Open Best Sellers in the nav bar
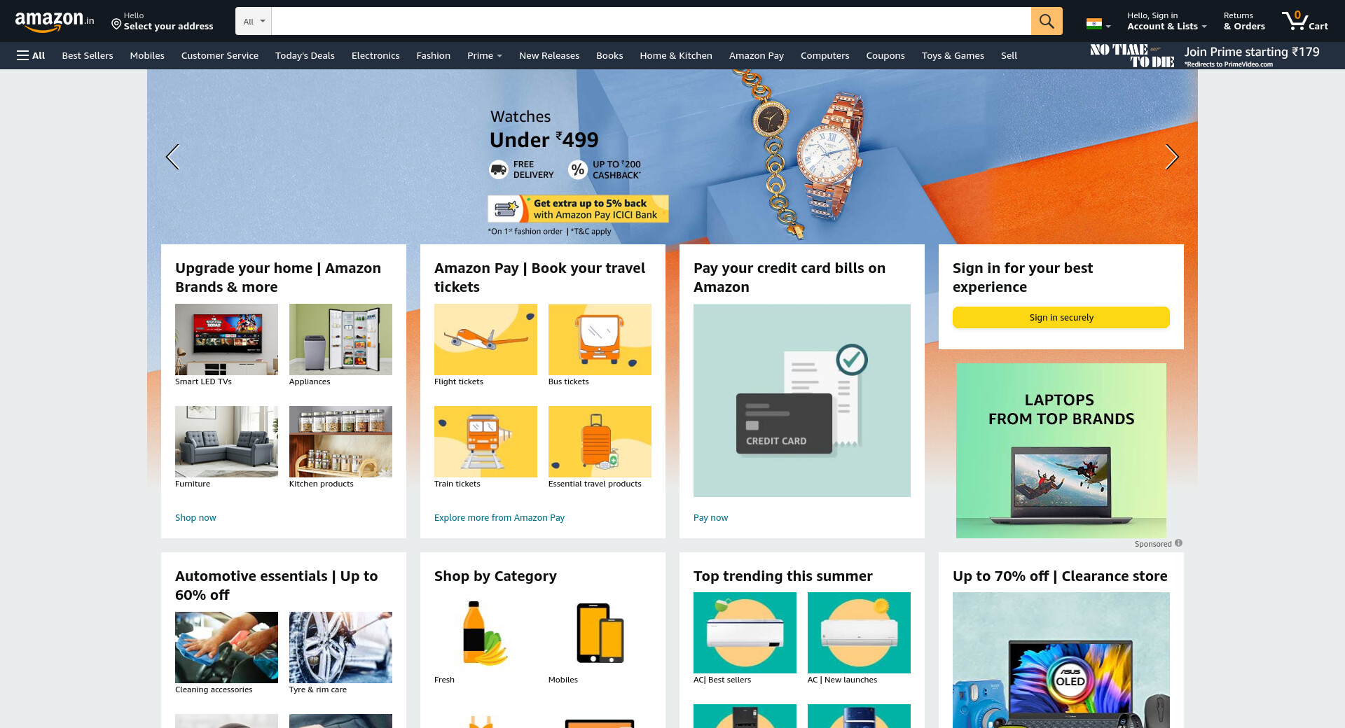The height and width of the screenshot is (728, 1345). [88, 55]
